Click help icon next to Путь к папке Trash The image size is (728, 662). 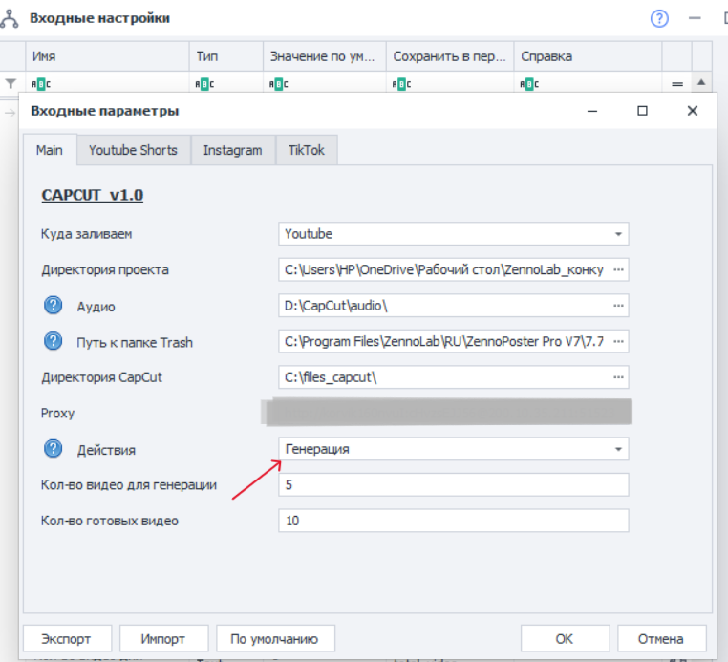point(53,341)
